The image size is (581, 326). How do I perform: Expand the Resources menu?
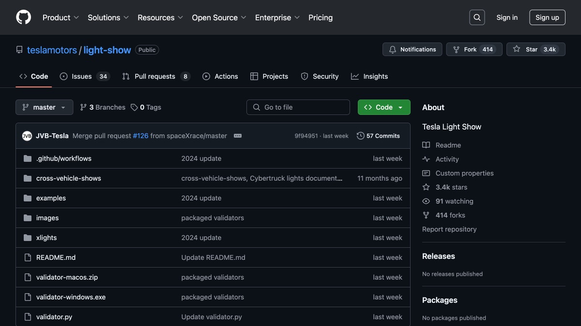pos(160,17)
